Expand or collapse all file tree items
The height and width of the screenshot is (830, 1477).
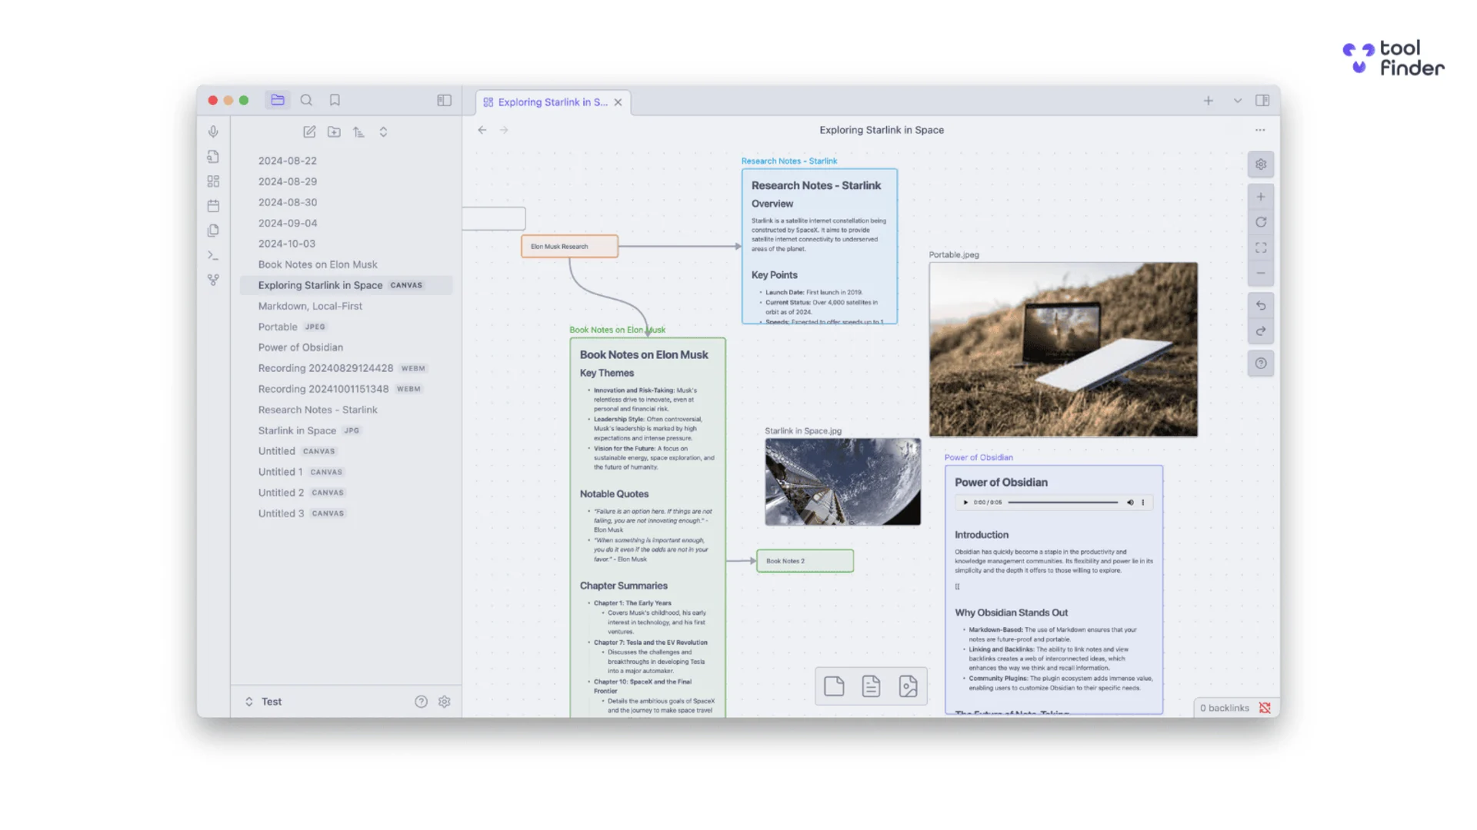point(383,131)
